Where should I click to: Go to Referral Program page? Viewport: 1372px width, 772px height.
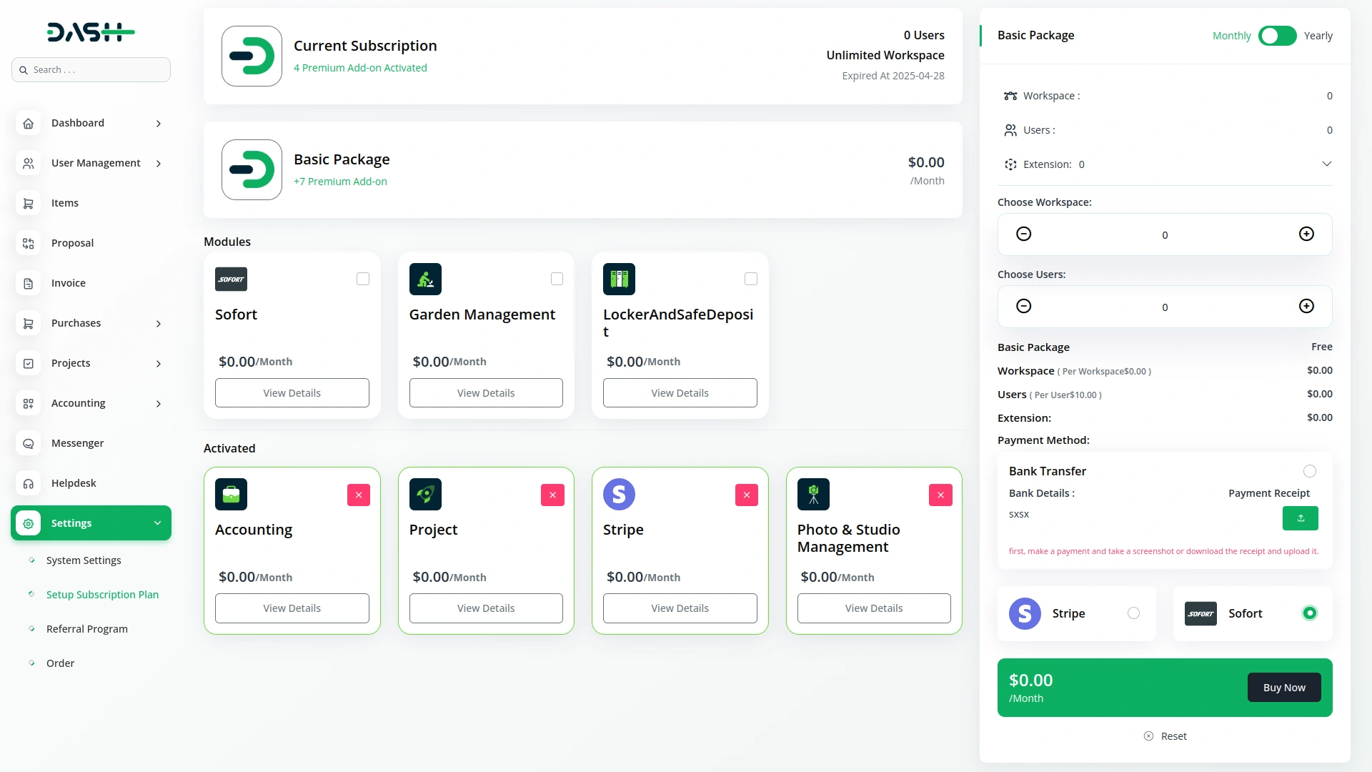[x=87, y=629]
